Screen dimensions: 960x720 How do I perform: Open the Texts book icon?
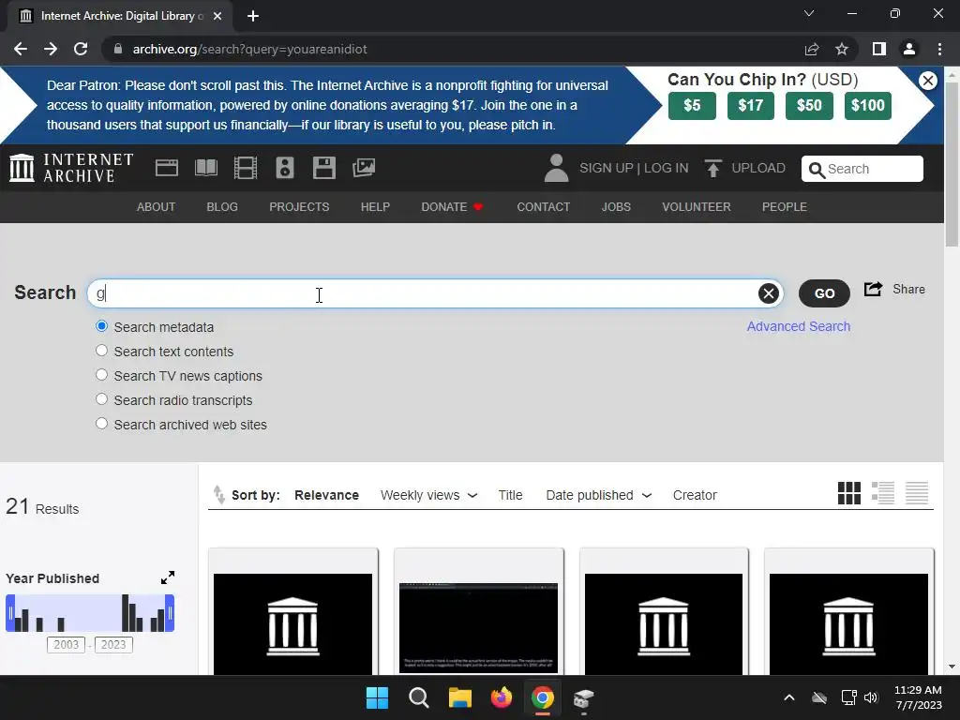pos(205,168)
